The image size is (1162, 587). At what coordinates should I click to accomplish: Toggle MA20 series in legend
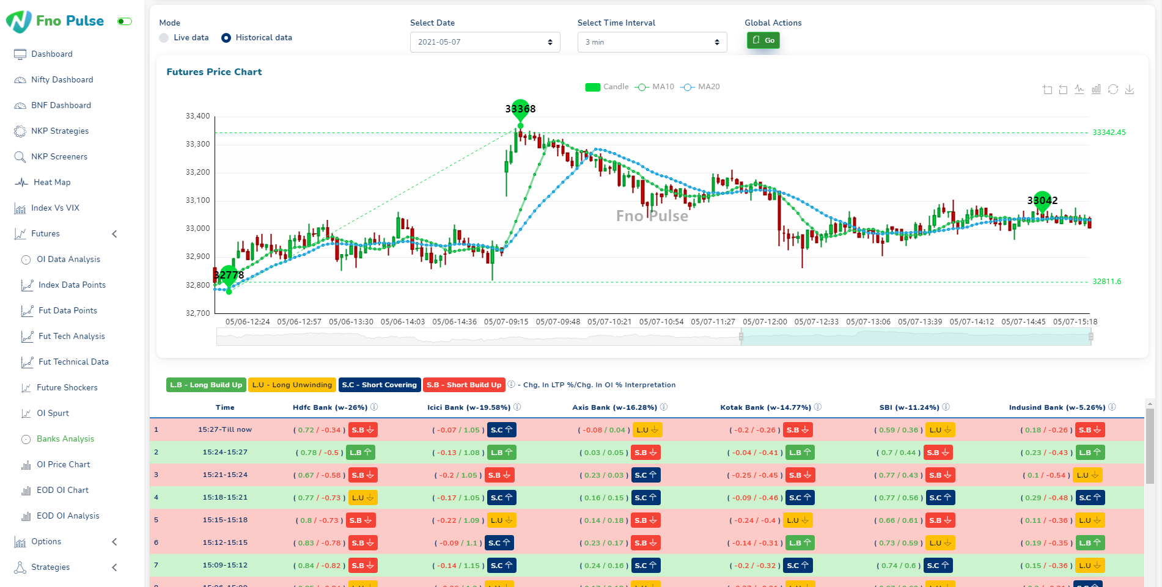700,87
